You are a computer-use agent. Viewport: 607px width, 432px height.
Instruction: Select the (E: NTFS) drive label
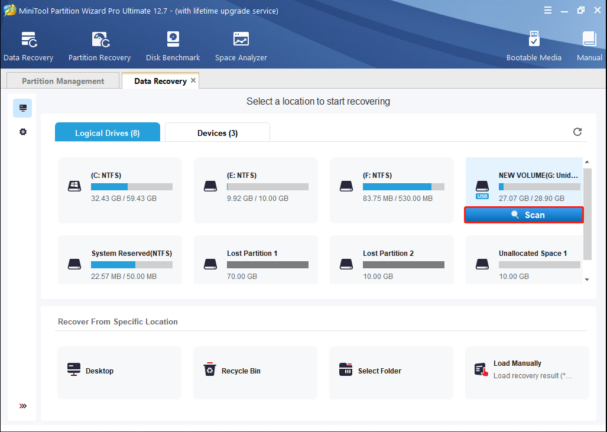(242, 176)
